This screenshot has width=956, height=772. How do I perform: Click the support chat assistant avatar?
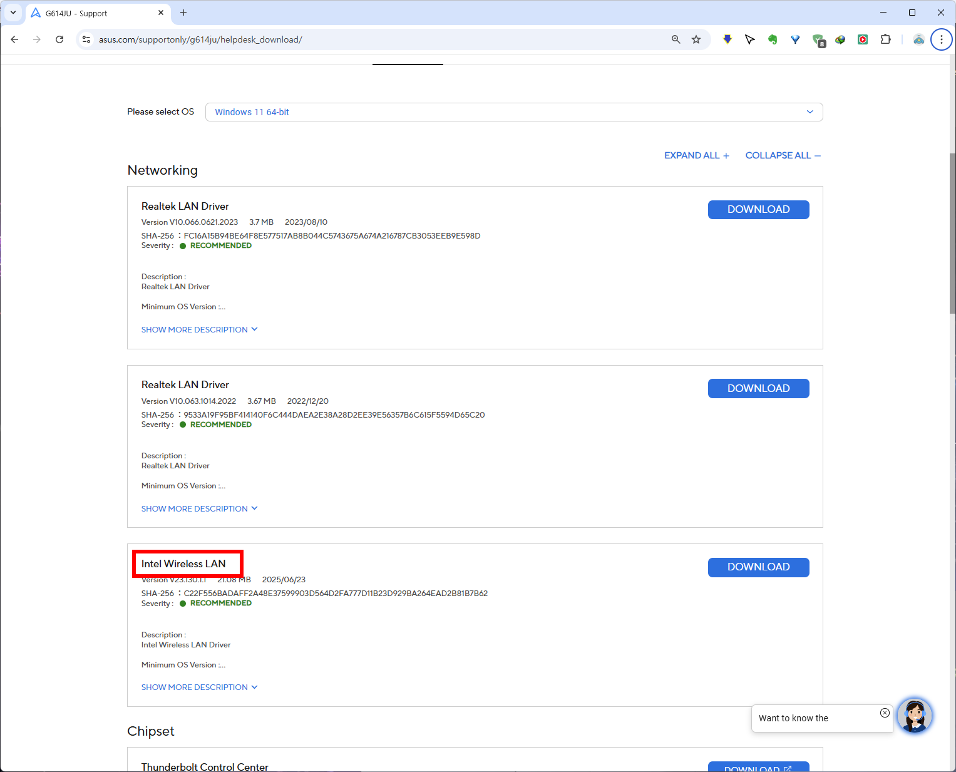915,715
